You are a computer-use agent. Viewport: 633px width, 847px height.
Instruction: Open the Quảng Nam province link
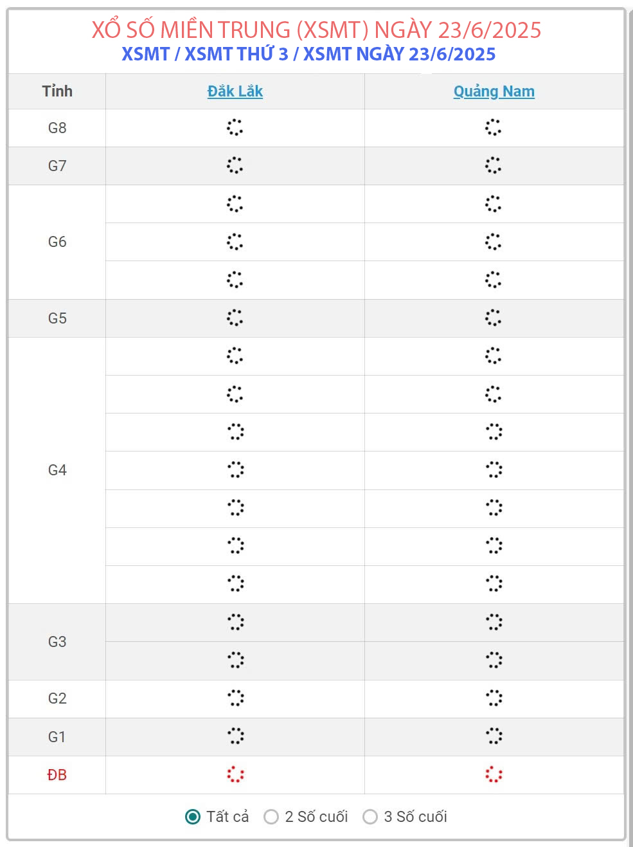click(494, 91)
